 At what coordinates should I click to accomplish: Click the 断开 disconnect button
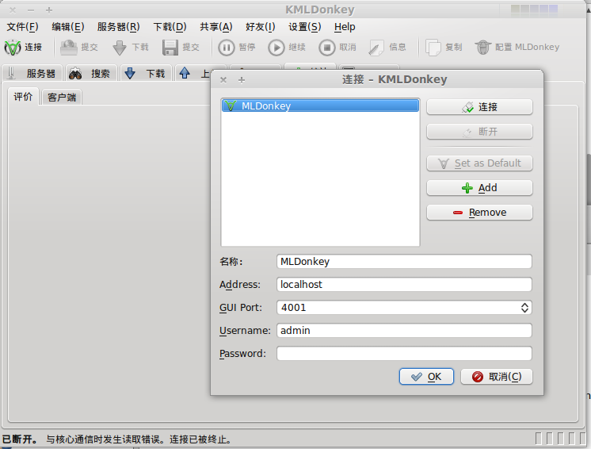pos(479,132)
